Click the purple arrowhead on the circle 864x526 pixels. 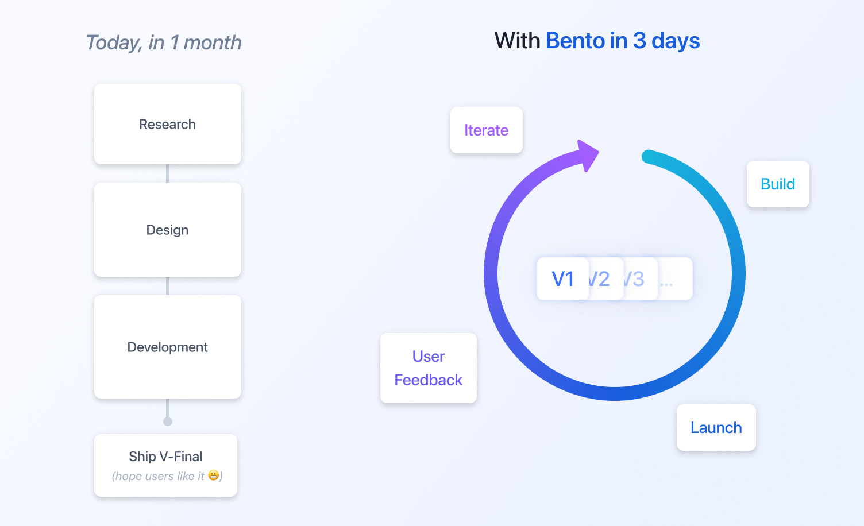(x=588, y=154)
